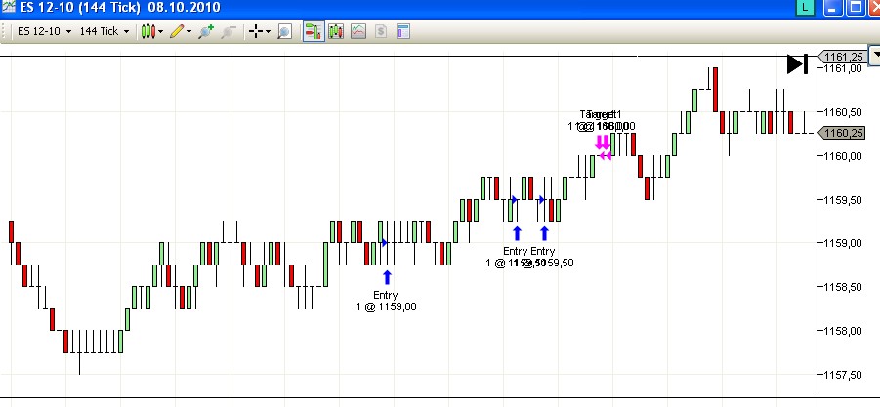This screenshot has height=407, width=880.
Task: Open the chart style candlestick icon
Action: tap(147, 31)
